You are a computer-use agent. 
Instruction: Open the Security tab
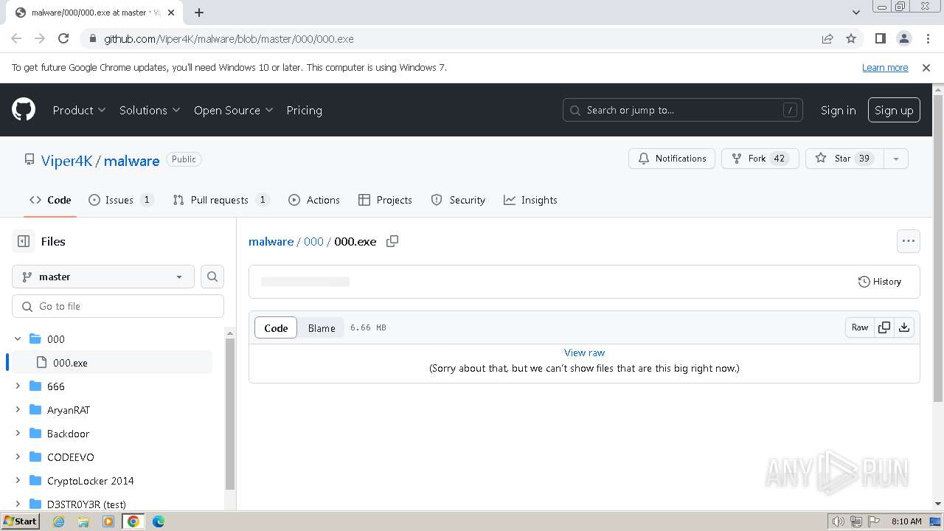point(458,200)
